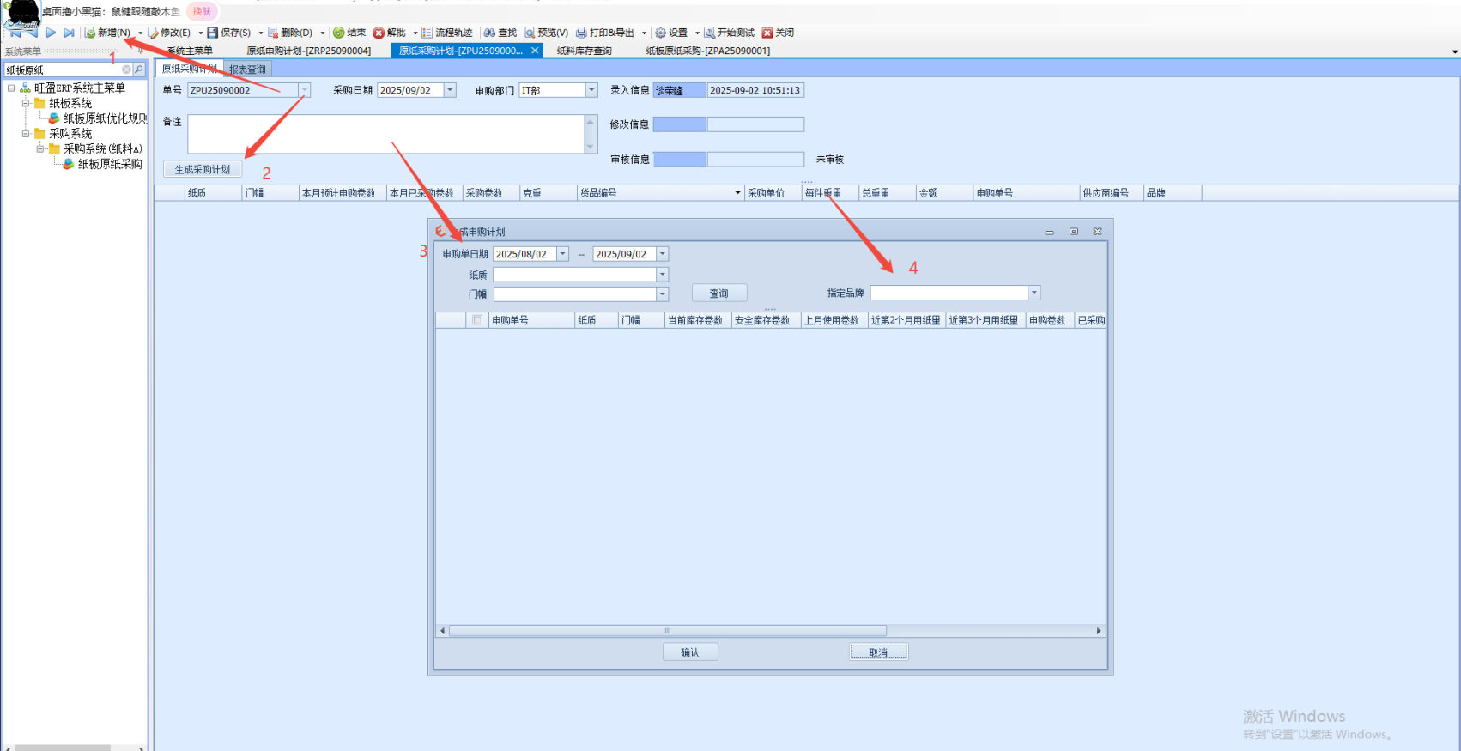The width and height of the screenshot is (1461, 751).
Task: Click the 生成采购计划 button
Action: [203, 169]
